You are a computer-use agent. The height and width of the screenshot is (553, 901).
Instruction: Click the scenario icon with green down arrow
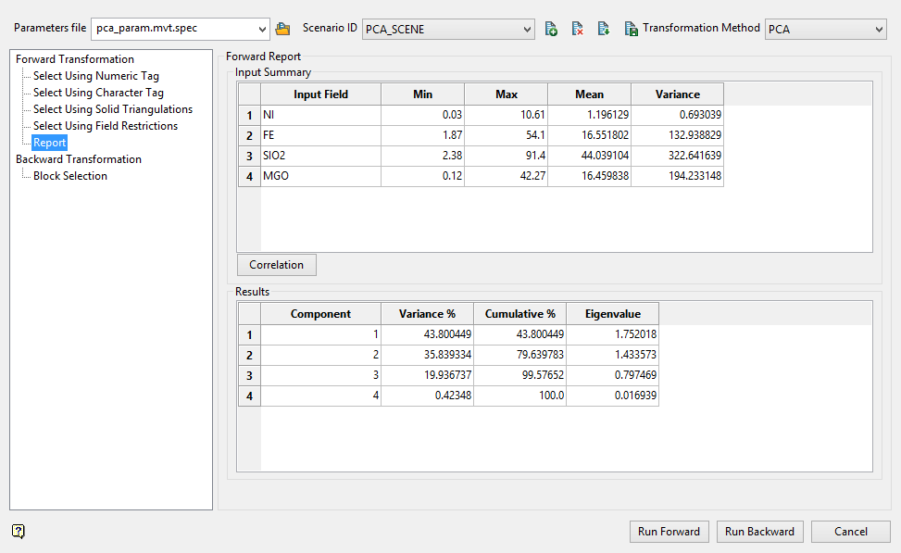tap(603, 30)
